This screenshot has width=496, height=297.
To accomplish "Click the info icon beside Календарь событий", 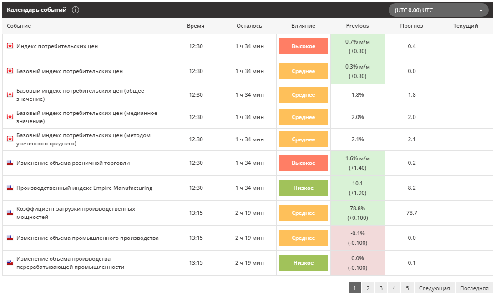I will pos(75,10).
